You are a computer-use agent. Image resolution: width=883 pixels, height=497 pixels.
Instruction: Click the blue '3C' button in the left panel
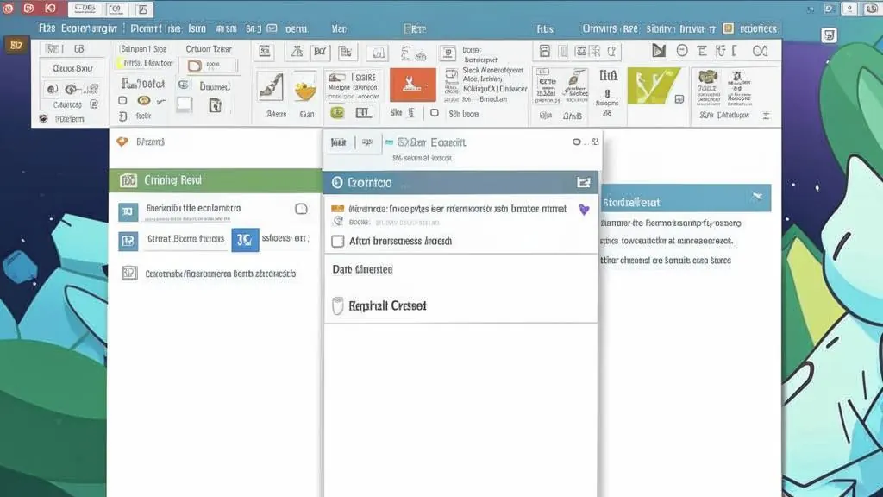(x=245, y=240)
